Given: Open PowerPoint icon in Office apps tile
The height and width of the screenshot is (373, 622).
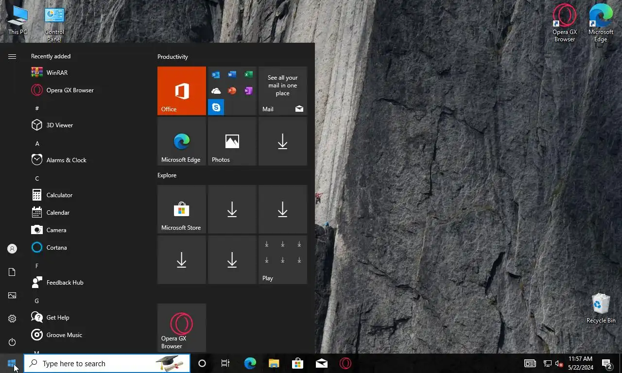Looking at the screenshot, I should coord(232,91).
